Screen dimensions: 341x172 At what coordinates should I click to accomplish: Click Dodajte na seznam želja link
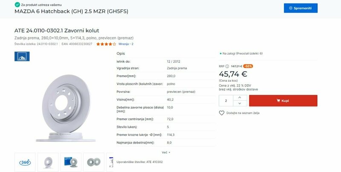click(243, 113)
